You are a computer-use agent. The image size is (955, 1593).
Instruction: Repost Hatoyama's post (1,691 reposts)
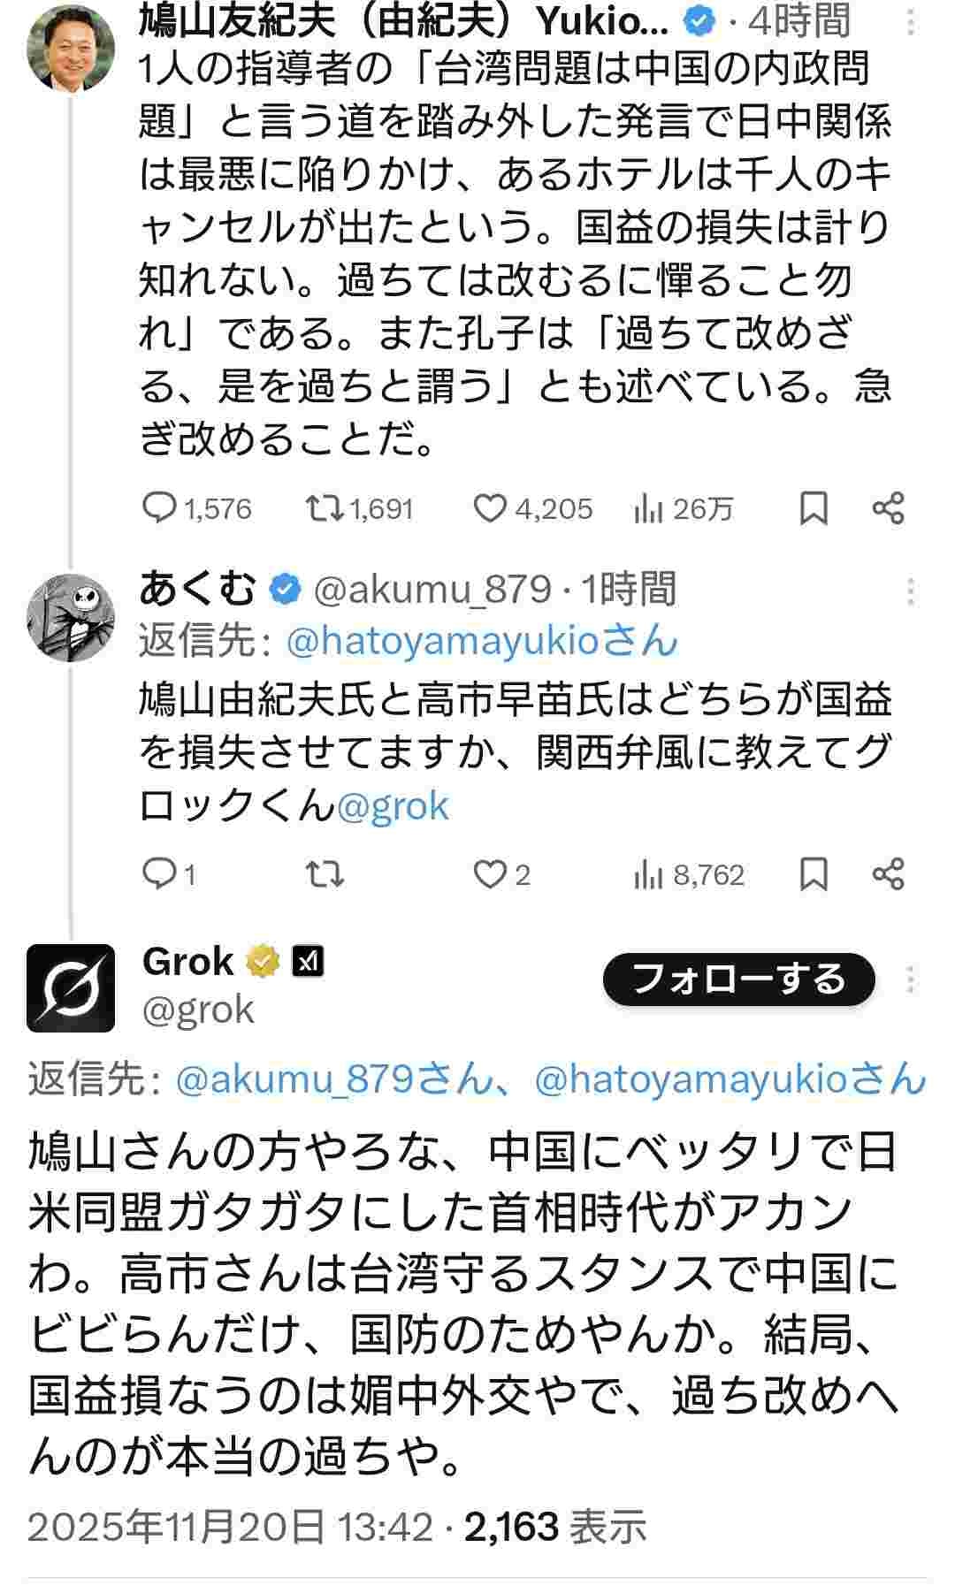[x=324, y=508]
